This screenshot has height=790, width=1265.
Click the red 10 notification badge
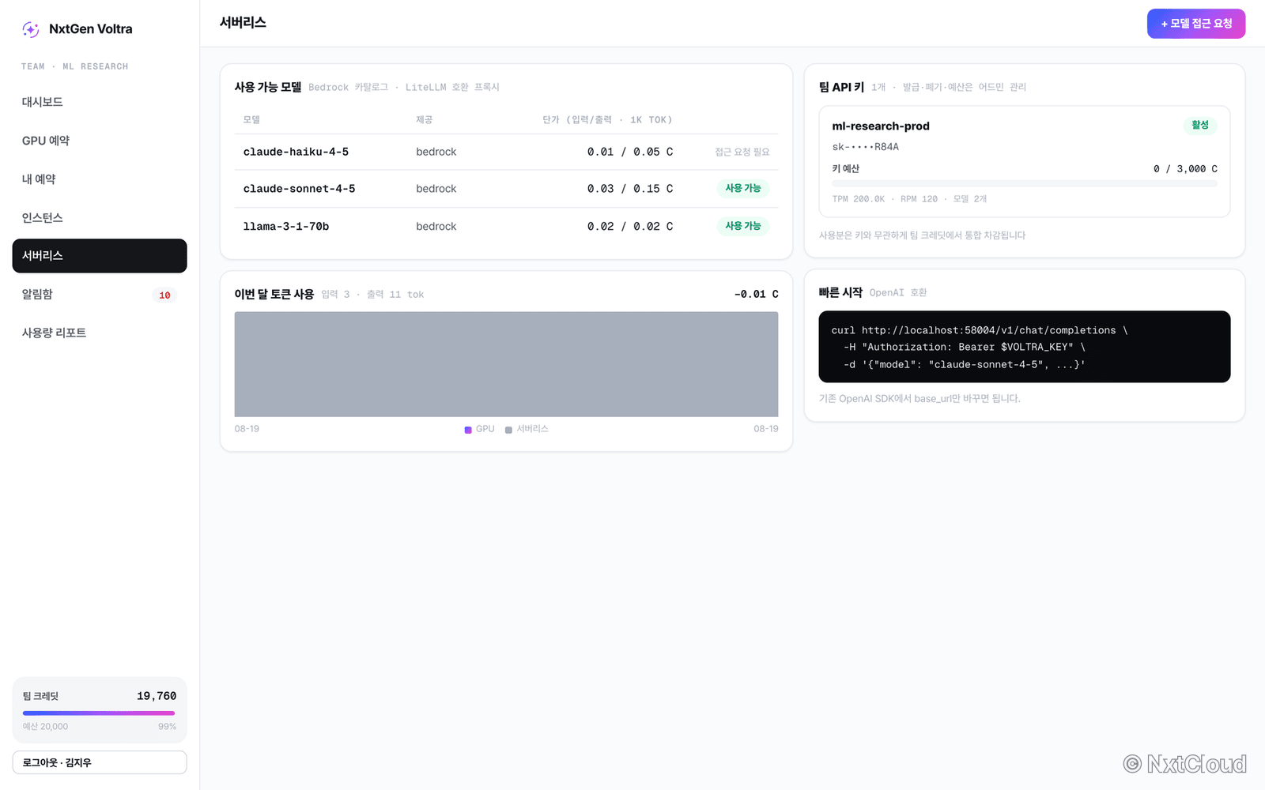click(x=164, y=295)
